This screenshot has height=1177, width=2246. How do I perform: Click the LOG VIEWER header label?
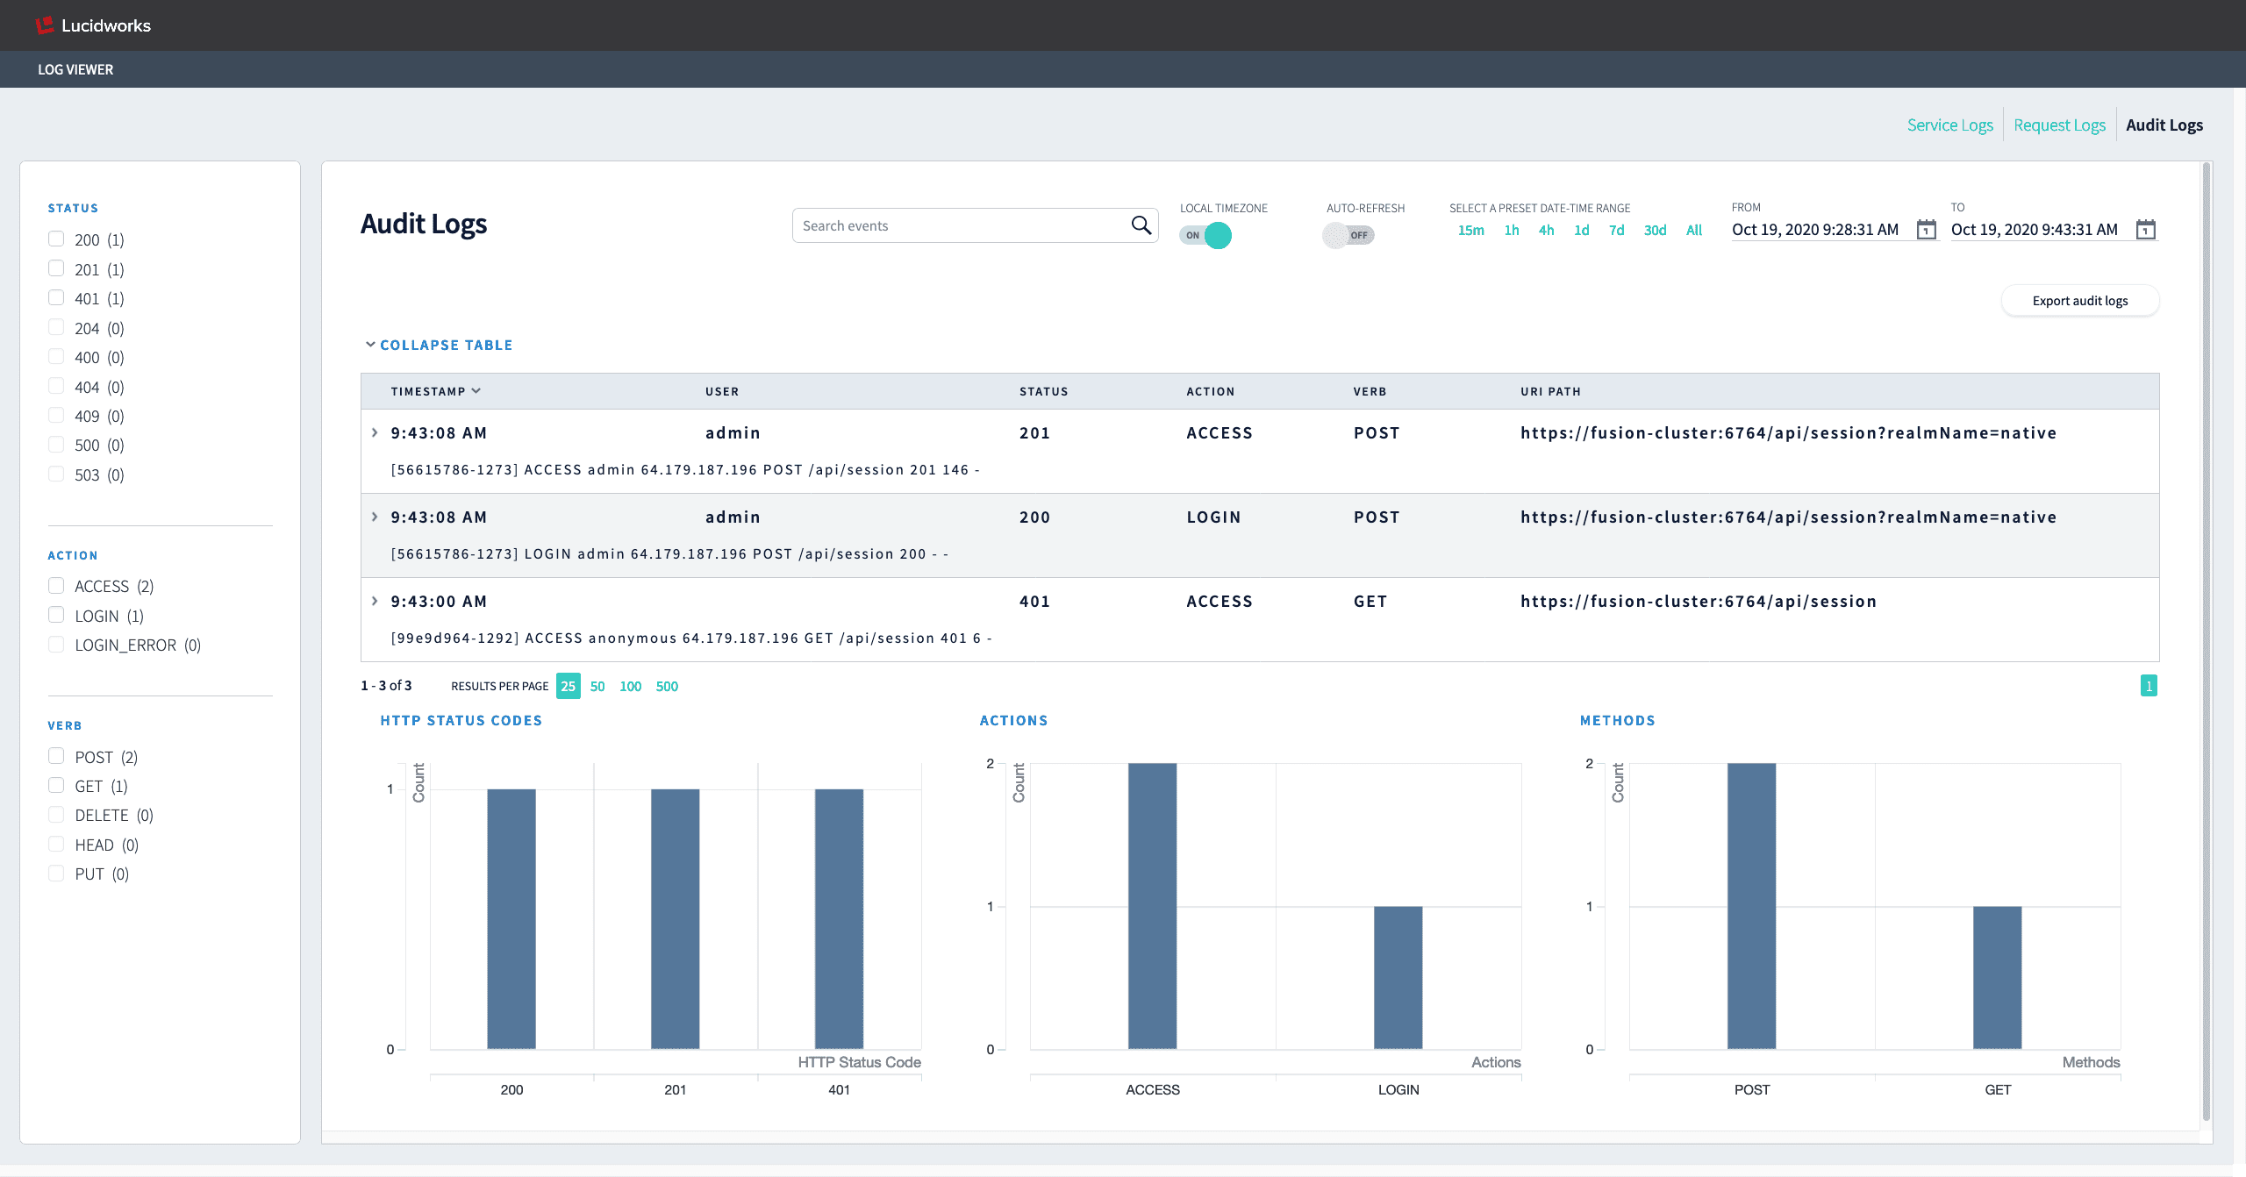click(x=75, y=69)
